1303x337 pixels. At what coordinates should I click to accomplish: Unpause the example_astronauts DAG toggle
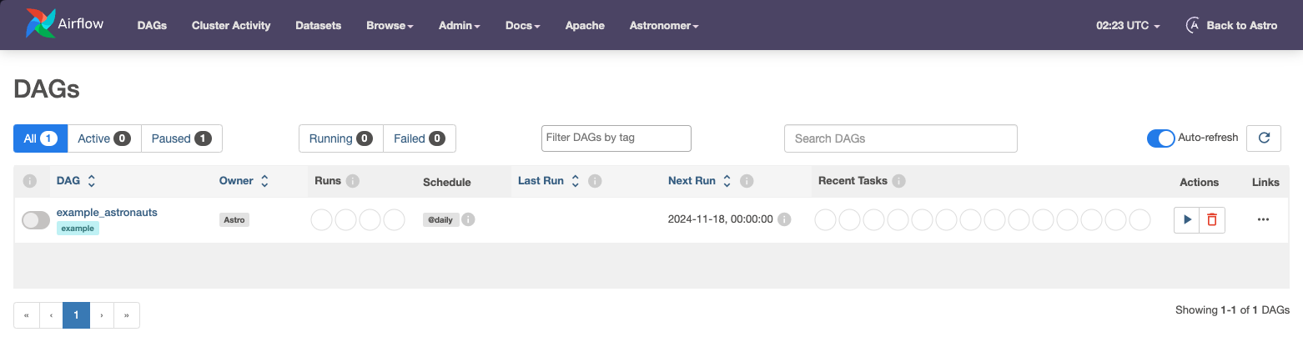[36, 220]
